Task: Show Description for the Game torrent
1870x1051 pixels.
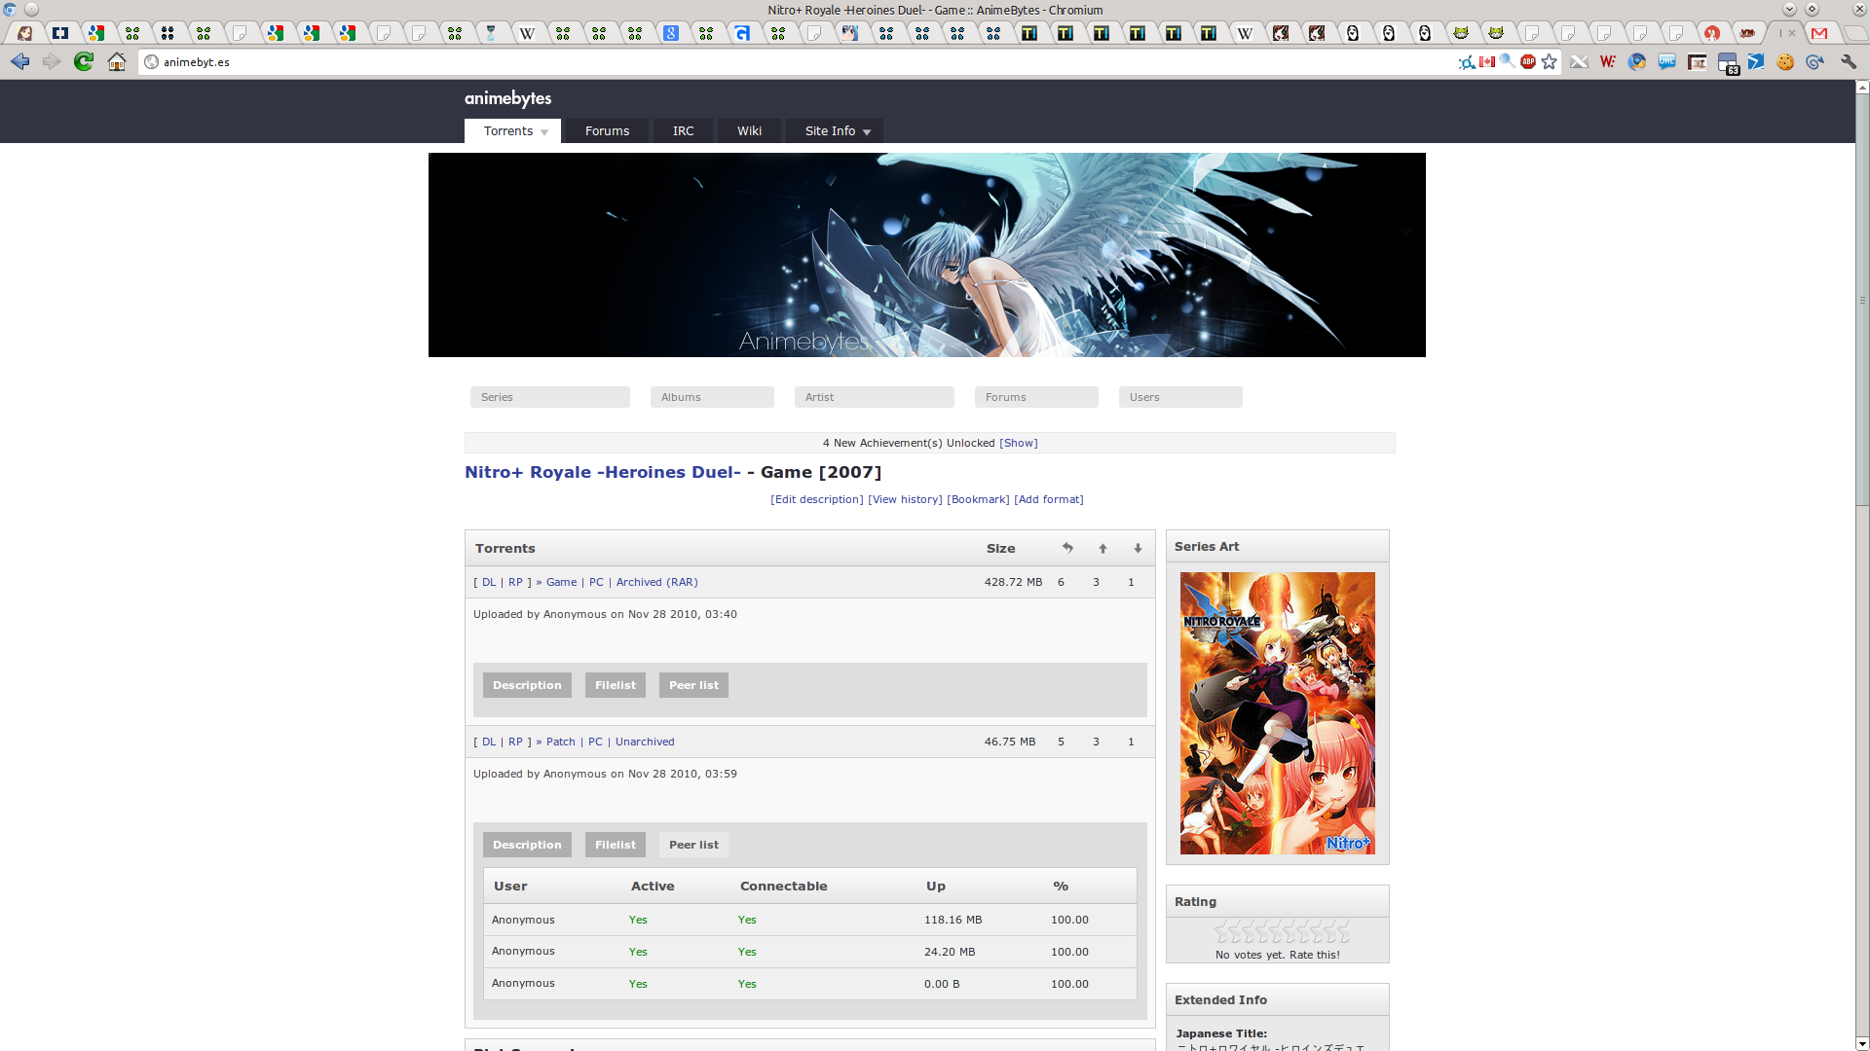Action: [x=527, y=685]
